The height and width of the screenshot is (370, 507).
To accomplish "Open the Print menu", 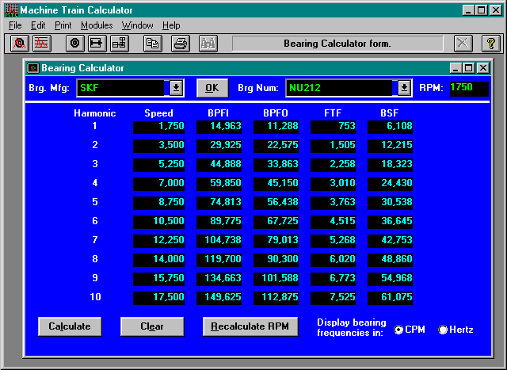I will (x=63, y=25).
